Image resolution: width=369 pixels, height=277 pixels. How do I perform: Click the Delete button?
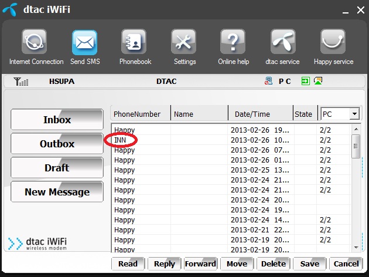point(274,264)
